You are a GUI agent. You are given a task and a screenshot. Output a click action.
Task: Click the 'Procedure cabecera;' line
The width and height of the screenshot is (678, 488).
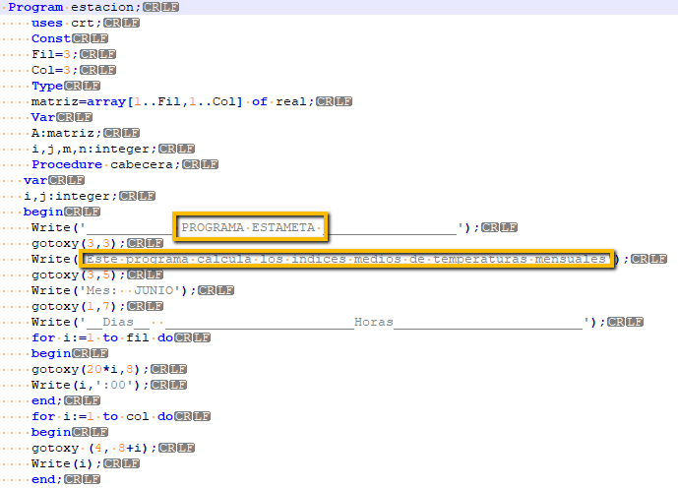coord(104,164)
